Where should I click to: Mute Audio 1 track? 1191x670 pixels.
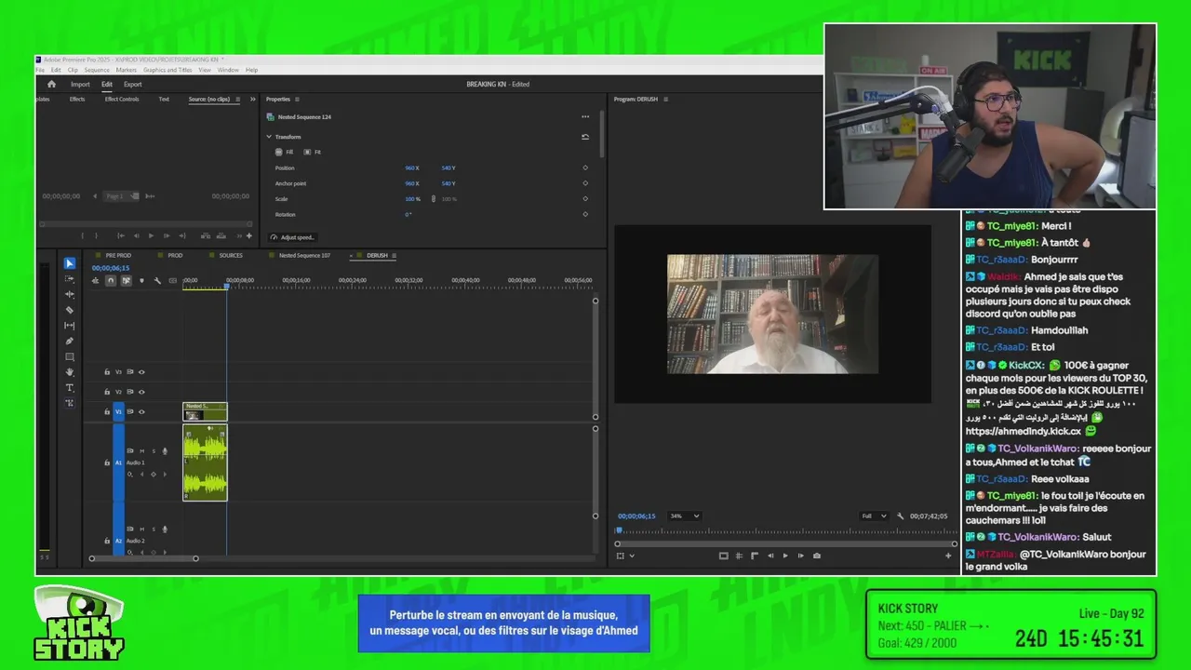142,451
